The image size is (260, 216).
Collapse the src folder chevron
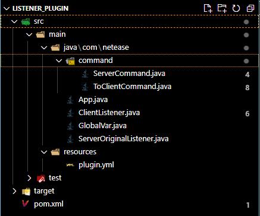click(14, 21)
